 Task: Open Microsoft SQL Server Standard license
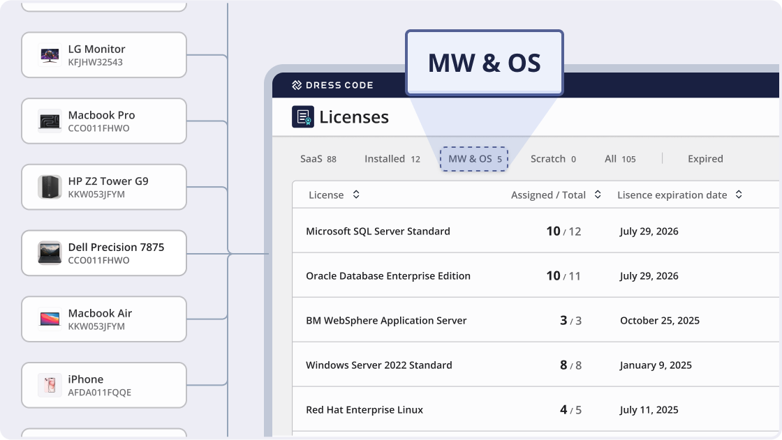click(378, 231)
